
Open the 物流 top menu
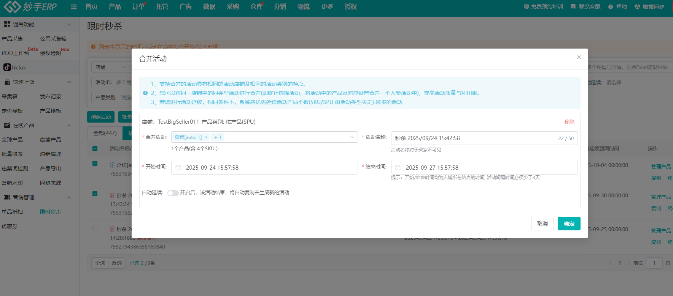304,7
